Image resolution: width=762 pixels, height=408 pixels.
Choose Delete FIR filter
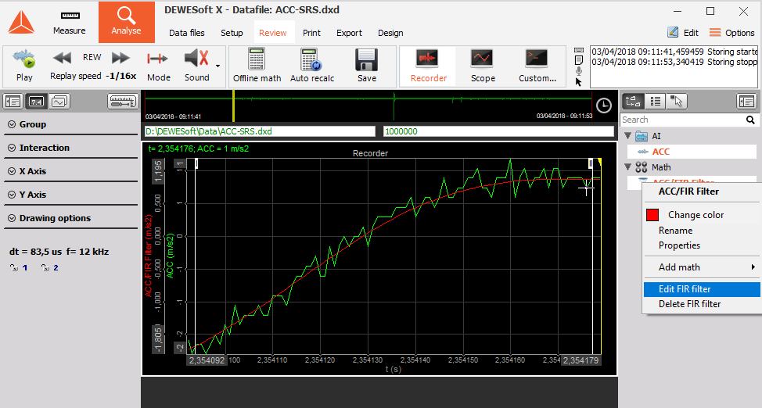[x=702, y=304]
